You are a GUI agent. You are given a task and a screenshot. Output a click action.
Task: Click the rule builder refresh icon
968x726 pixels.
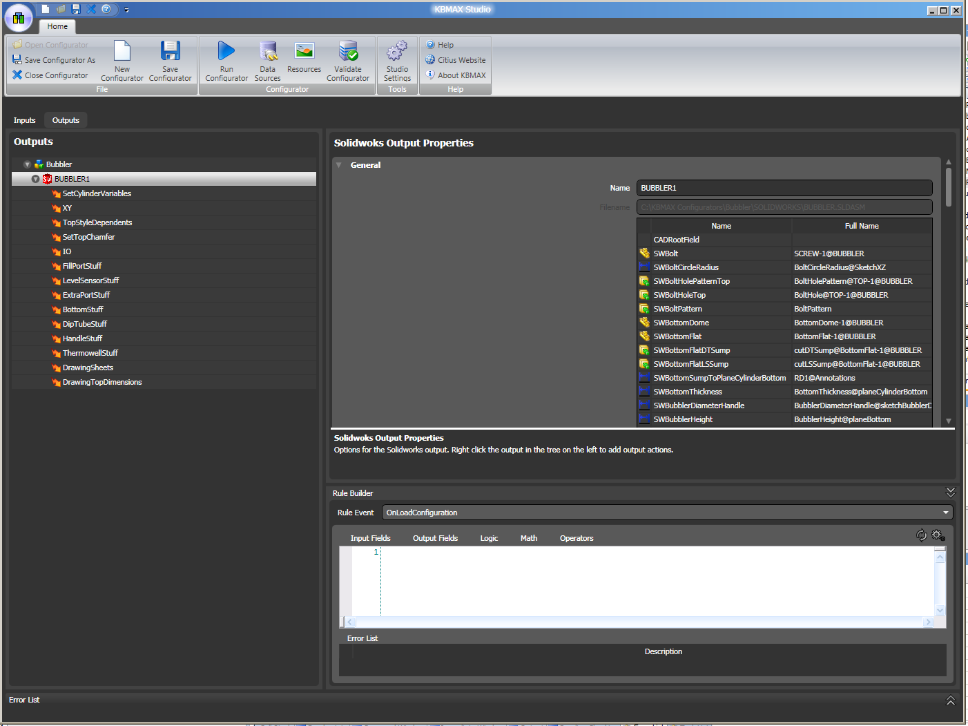[x=921, y=535]
